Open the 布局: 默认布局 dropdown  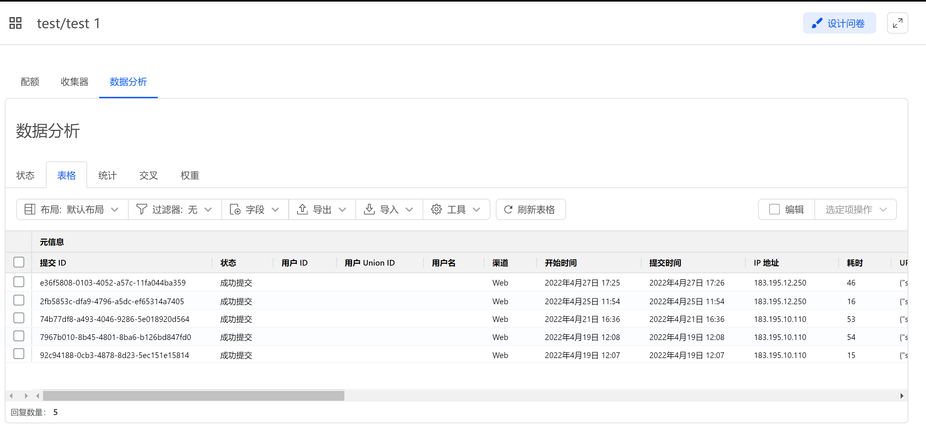pos(72,209)
